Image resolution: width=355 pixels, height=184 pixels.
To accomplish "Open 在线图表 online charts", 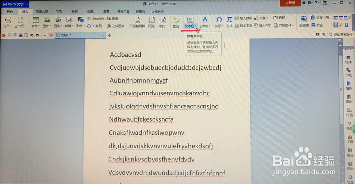I will coord(116,26).
